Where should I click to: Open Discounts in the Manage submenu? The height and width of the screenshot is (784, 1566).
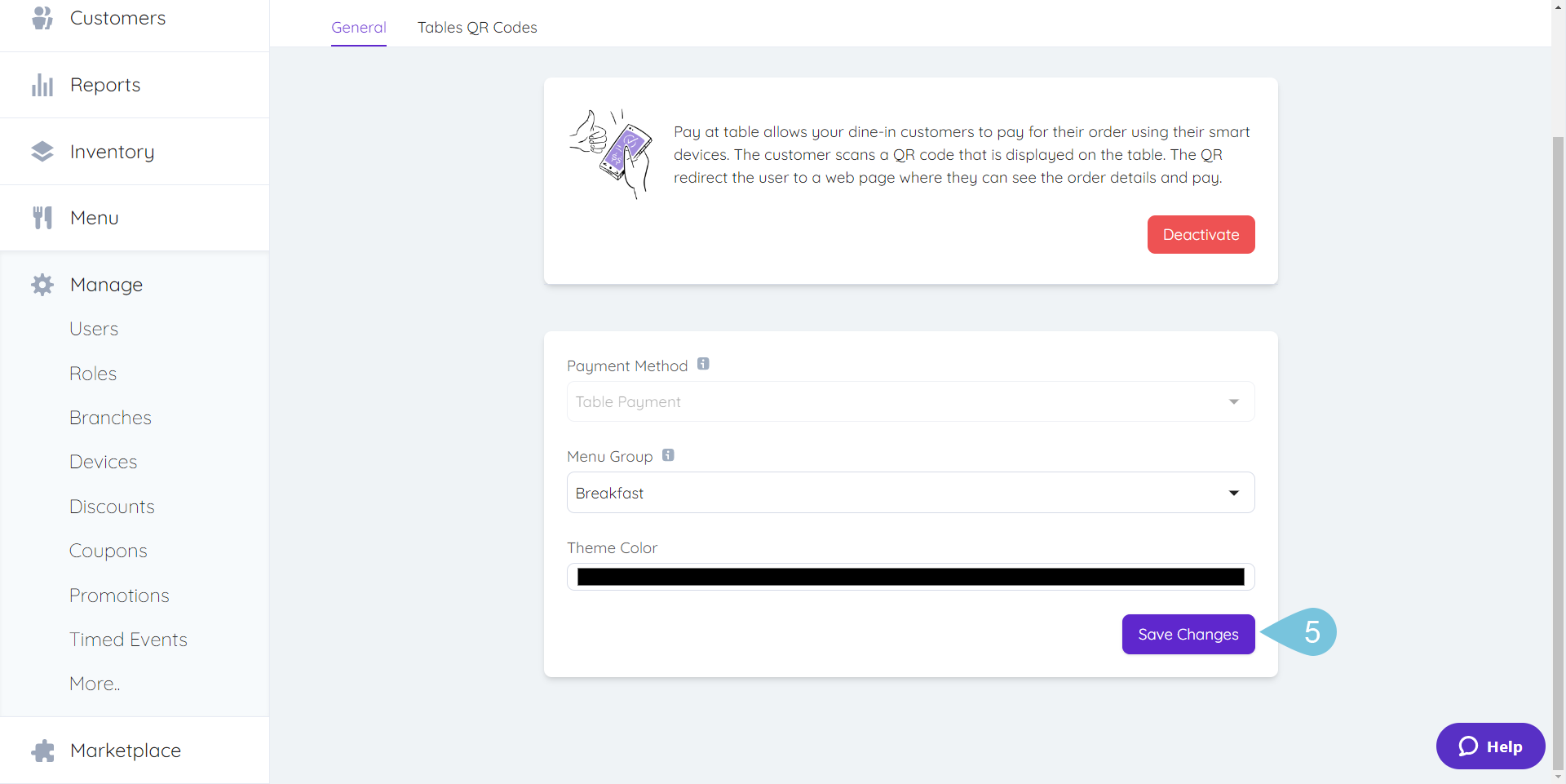pos(112,507)
